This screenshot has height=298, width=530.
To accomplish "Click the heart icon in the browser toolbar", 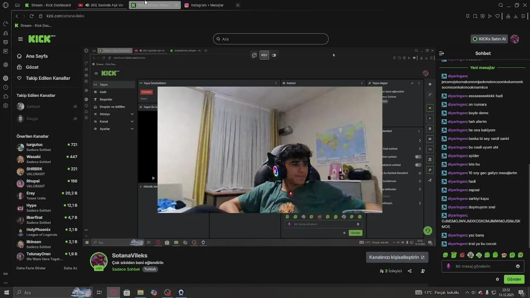I will 497,16.
